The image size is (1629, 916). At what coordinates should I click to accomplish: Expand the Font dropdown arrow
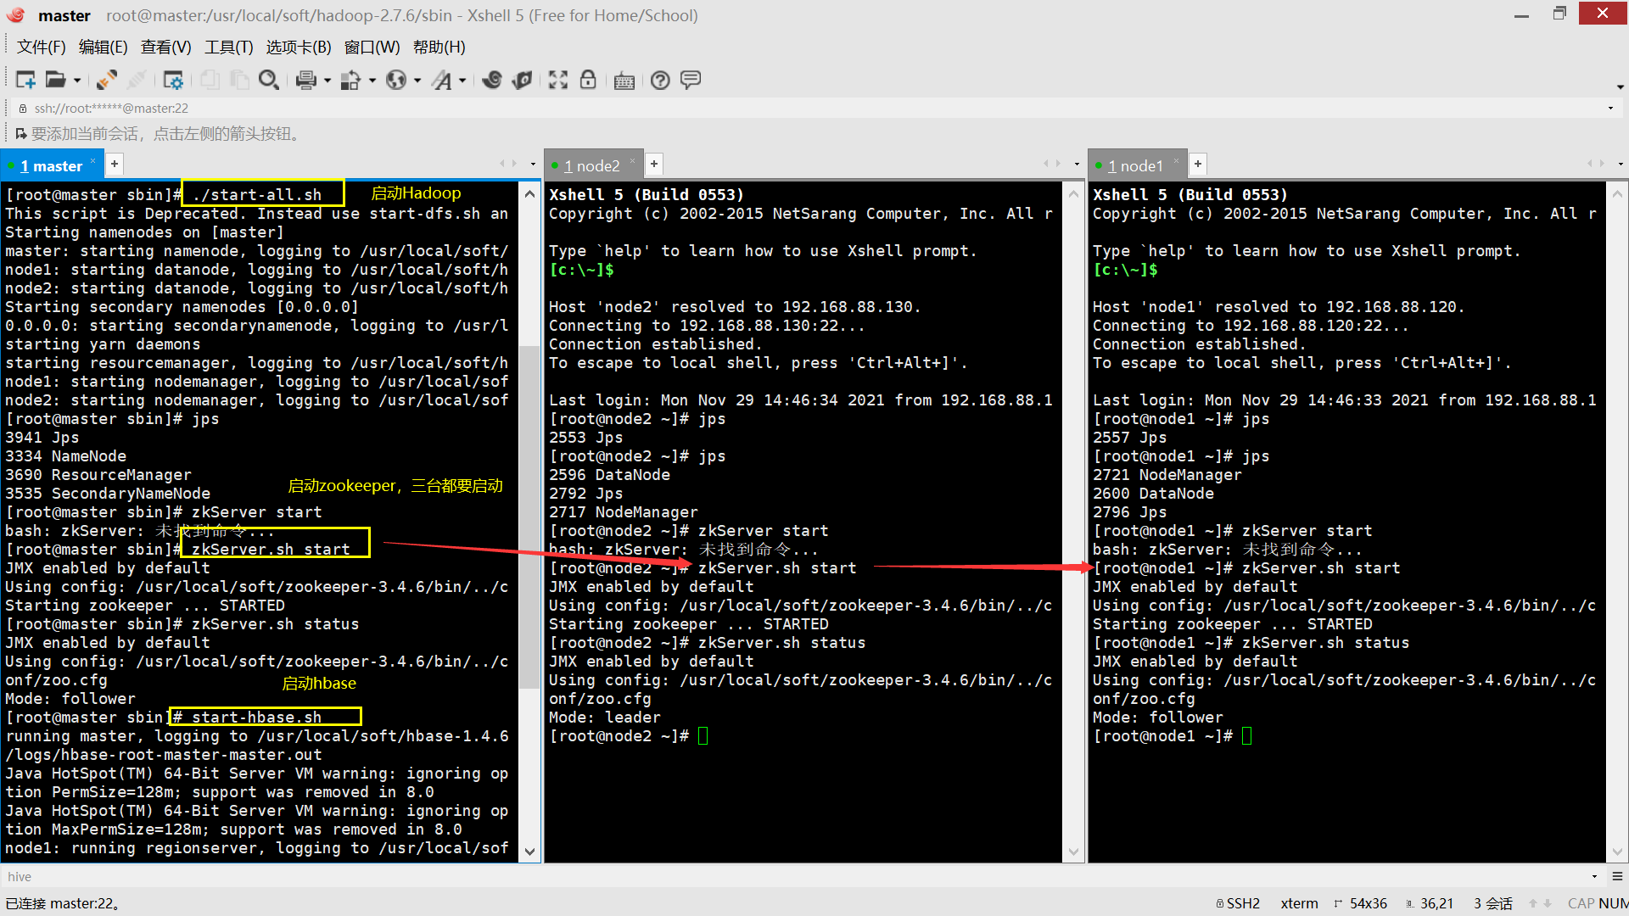462,81
